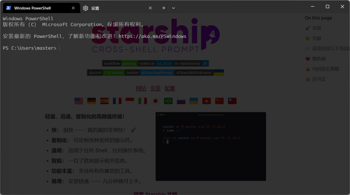This screenshot has width=350, height=195.
Task: Select the Russian flag on Starship page
Action: point(181,101)
